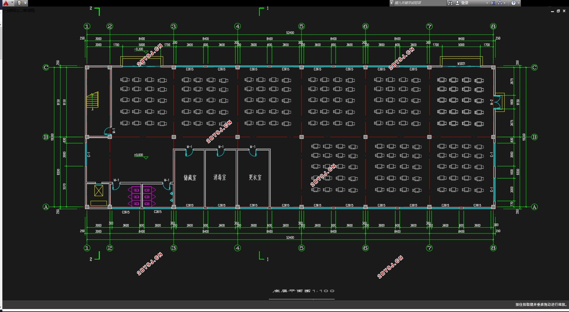Expand the Stay Connected dropdown arrow
The height and width of the screenshot is (312, 569).
click(505, 3)
